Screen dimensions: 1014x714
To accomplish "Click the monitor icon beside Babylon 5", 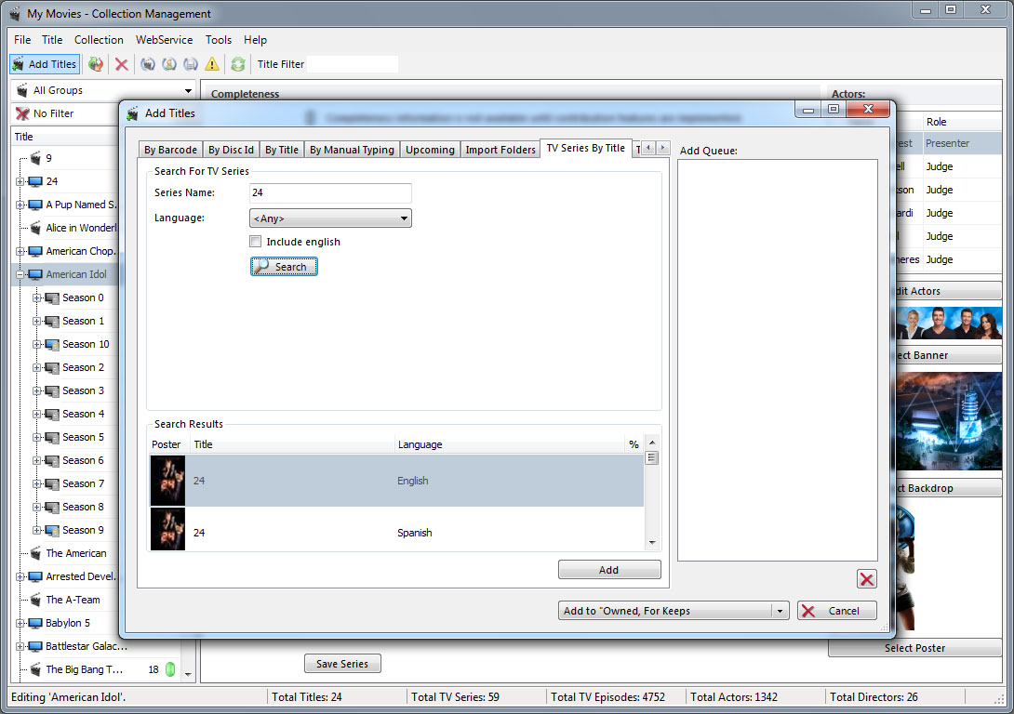I will tap(35, 624).
